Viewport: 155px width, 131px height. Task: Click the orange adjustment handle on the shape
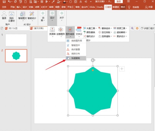[x=93, y=70]
